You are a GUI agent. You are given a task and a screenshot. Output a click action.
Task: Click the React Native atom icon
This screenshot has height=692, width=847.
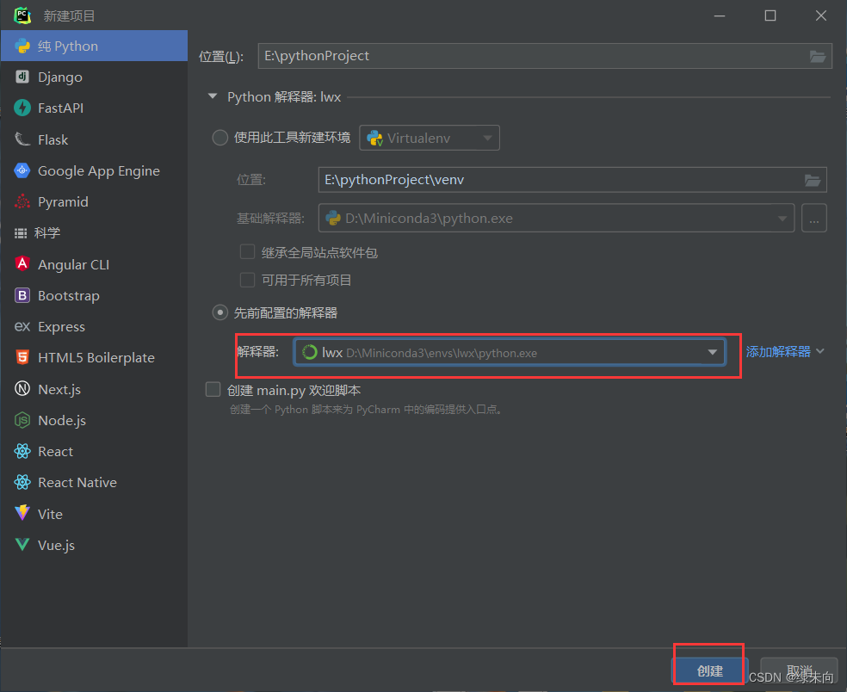point(22,482)
